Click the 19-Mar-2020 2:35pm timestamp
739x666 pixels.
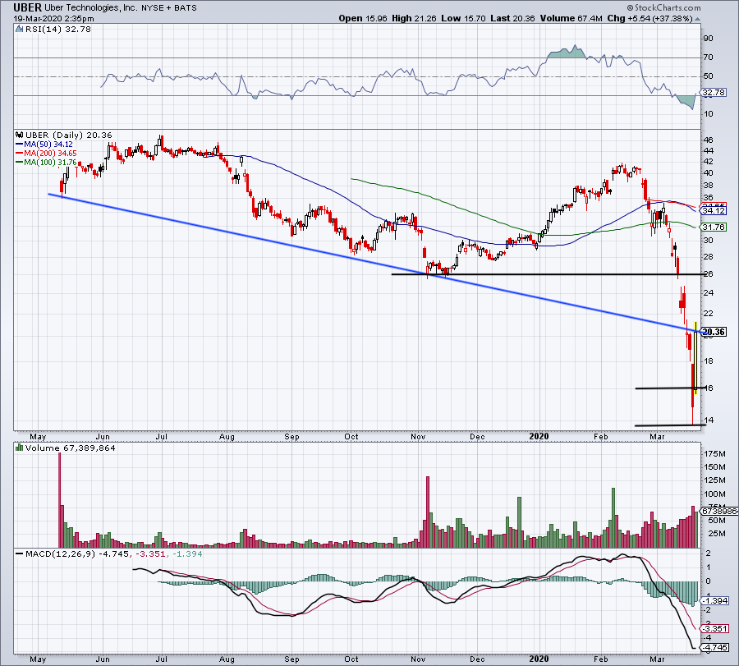point(53,19)
